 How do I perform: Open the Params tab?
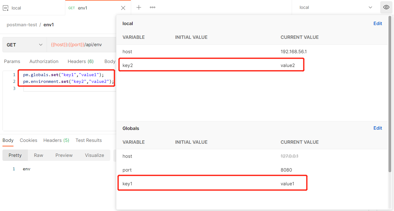(x=12, y=61)
